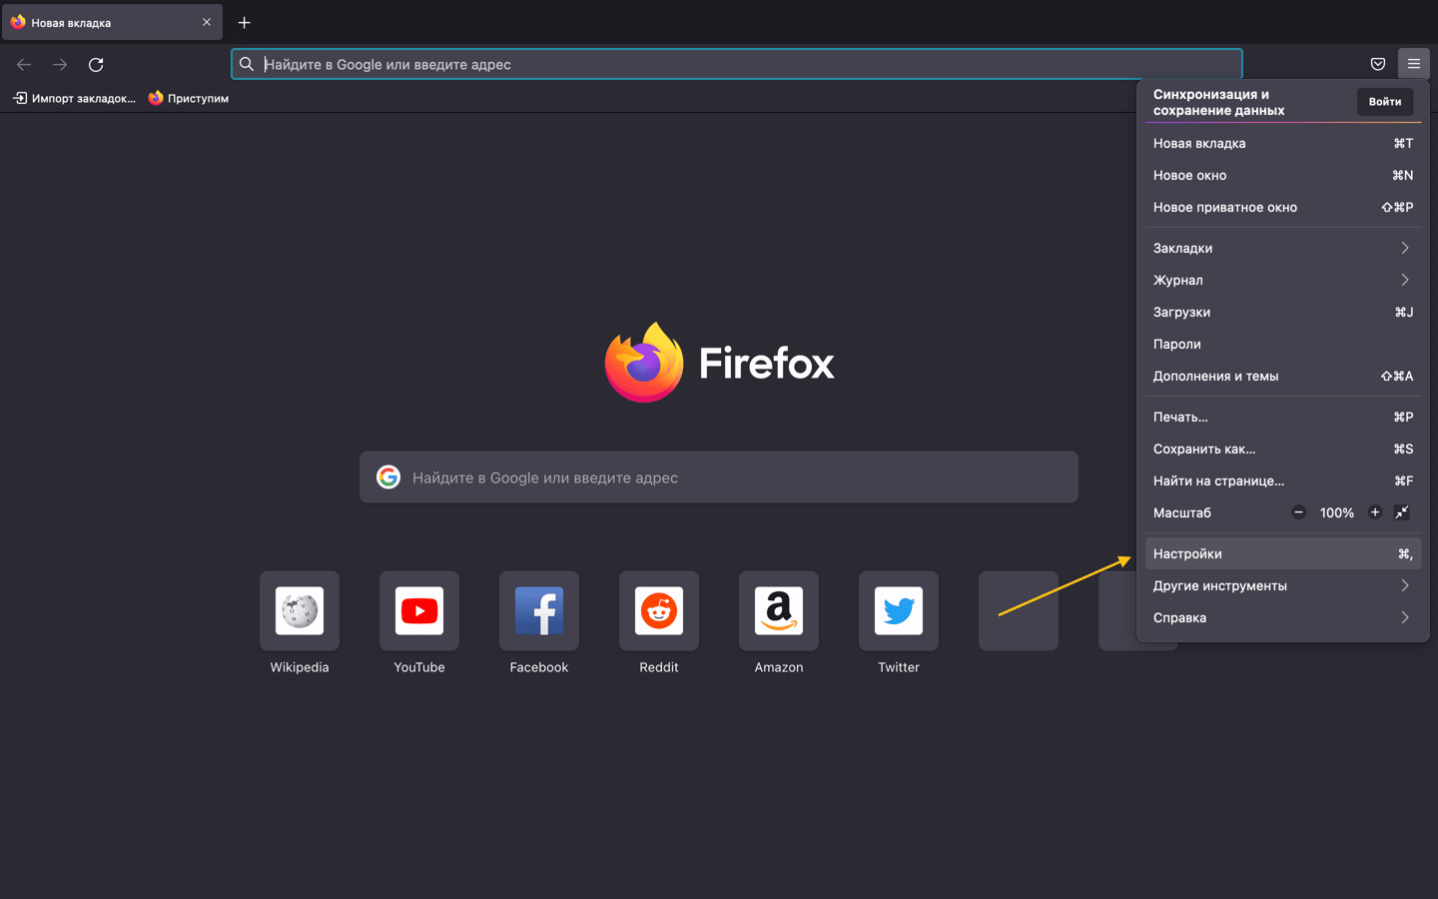
Task: Select Настройки in the menu
Action: click(1282, 553)
